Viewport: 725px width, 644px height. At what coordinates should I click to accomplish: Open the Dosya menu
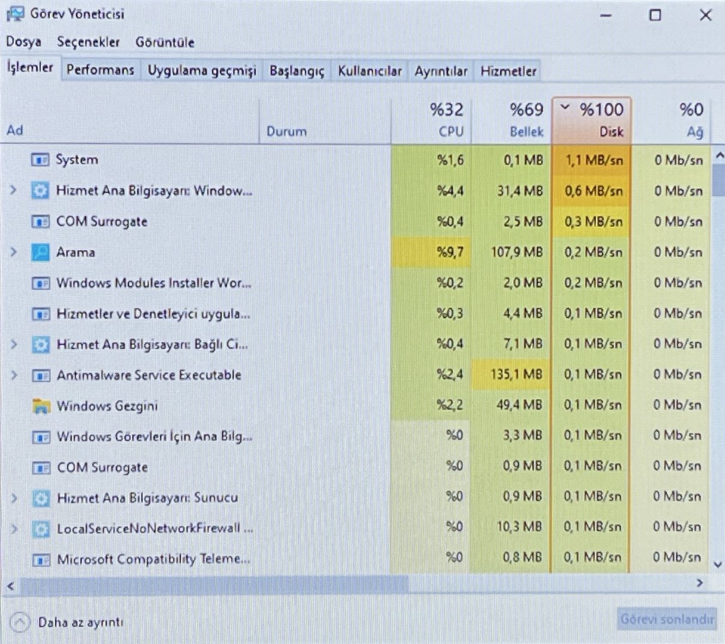pyautogui.click(x=24, y=42)
